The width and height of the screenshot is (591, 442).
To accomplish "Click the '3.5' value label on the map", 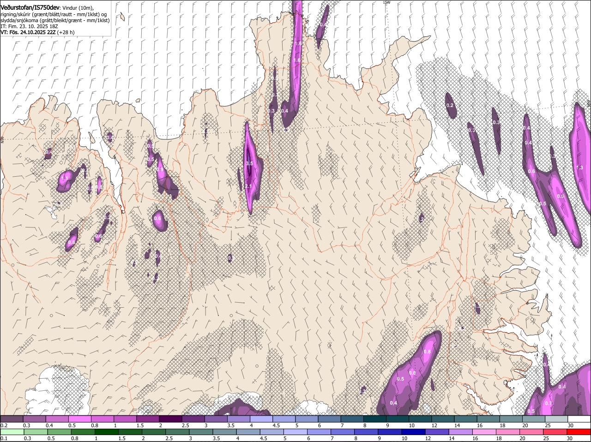I will 249,164.
